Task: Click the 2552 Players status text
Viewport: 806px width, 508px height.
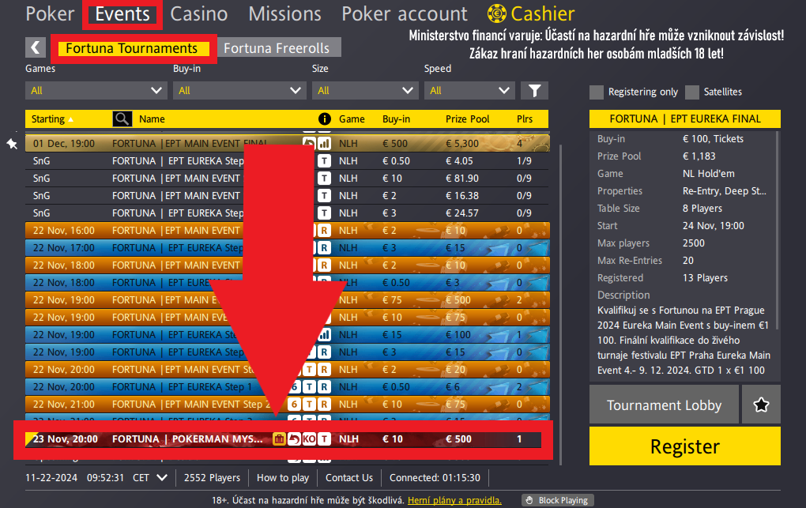Action: pyautogui.click(x=212, y=478)
